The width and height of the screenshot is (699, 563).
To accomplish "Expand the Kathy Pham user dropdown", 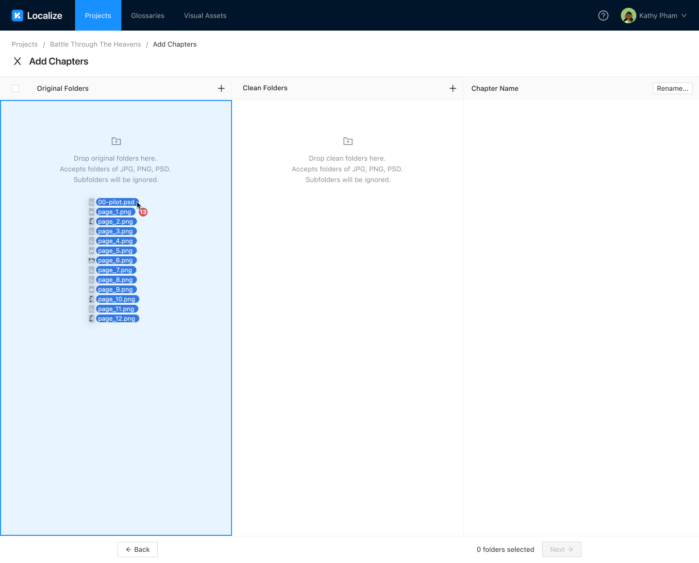I will [683, 16].
